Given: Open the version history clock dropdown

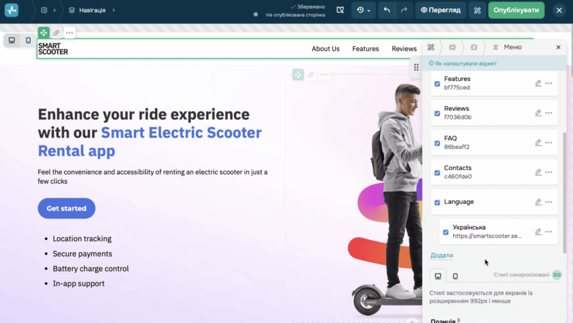Looking at the screenshot, I should click(363, 10).
